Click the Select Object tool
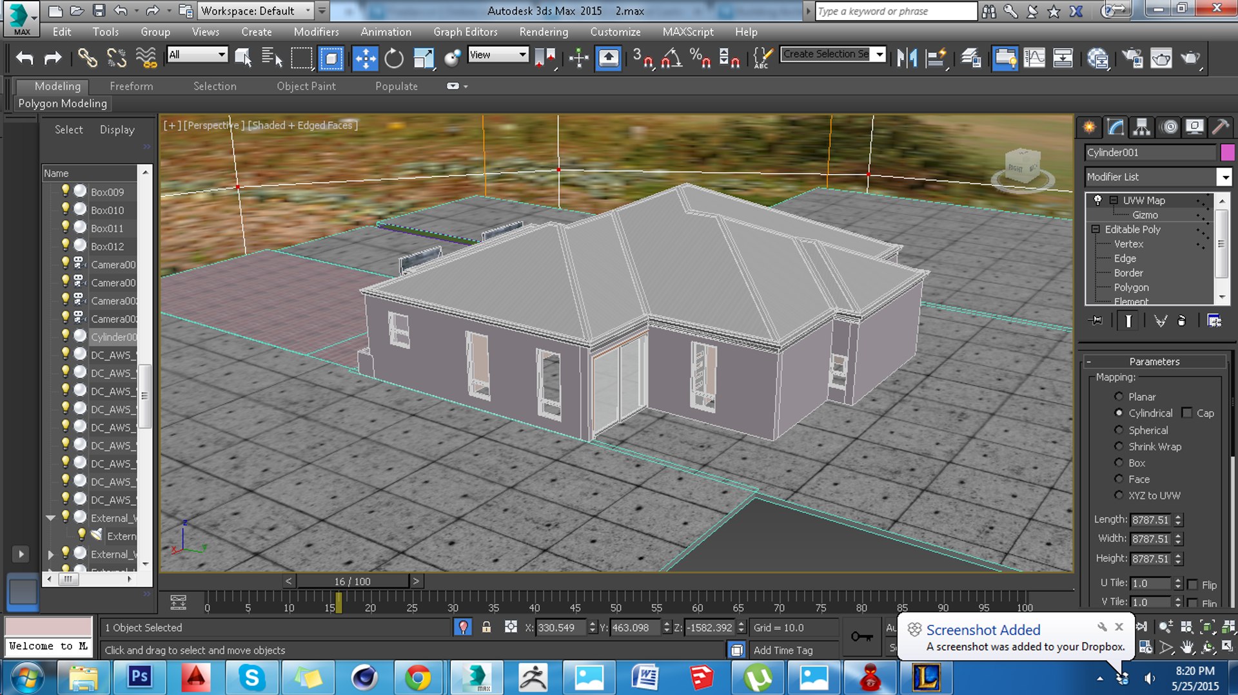 243,58
